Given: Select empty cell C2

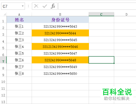Looking at the screenshot, I should [x=101, y=26].
